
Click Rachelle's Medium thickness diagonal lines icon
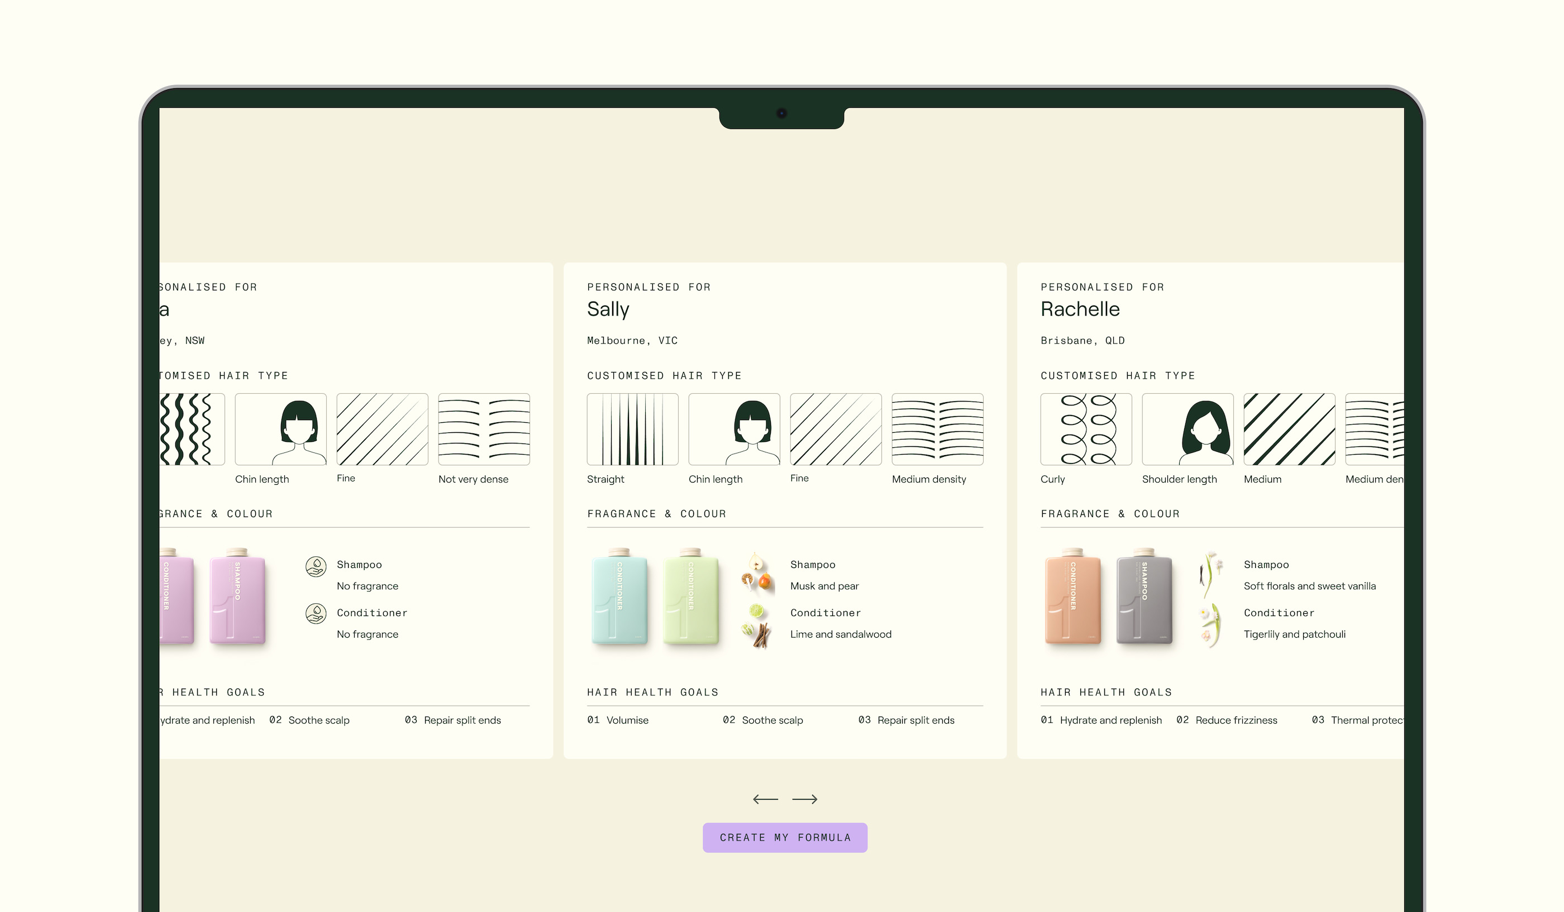[x=1289, y=429]
